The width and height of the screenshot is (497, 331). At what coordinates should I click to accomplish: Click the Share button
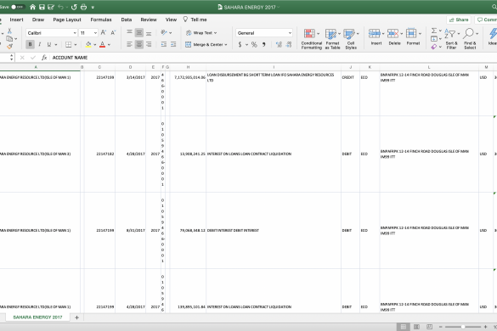coord(459,20)
